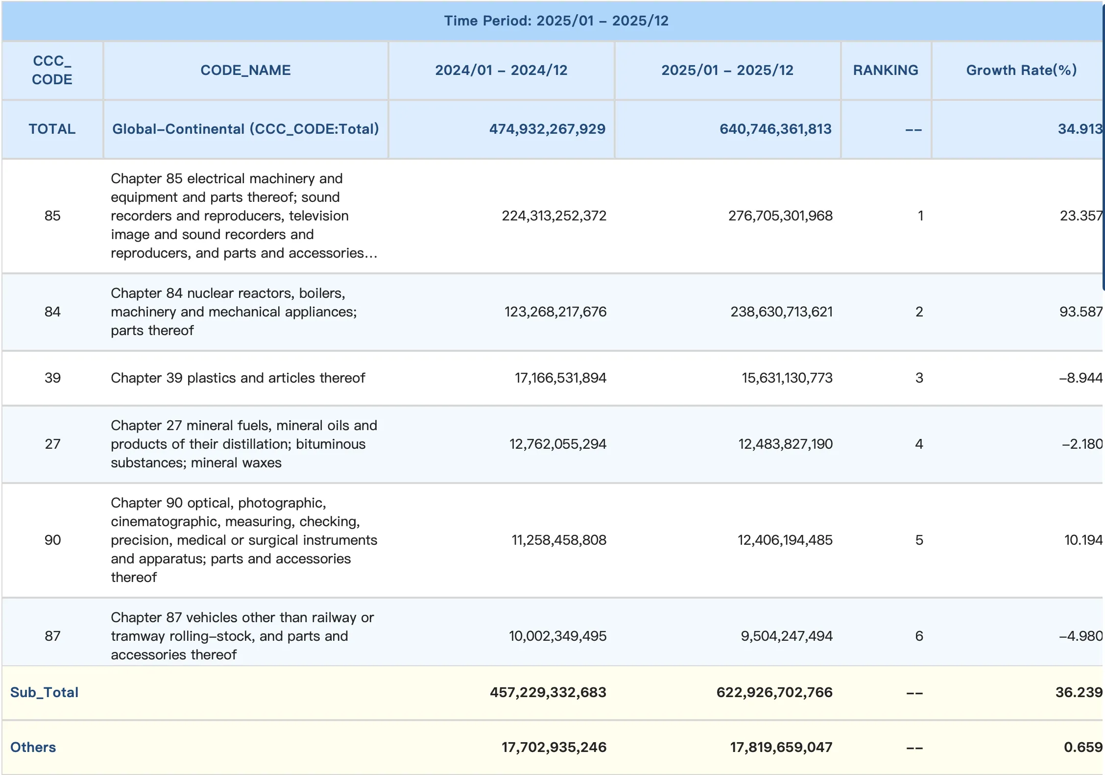Click the Time Period 2025/01 – 2025/12 title
This screenshot has height=775, width=1105.
[x=556, y=21]
